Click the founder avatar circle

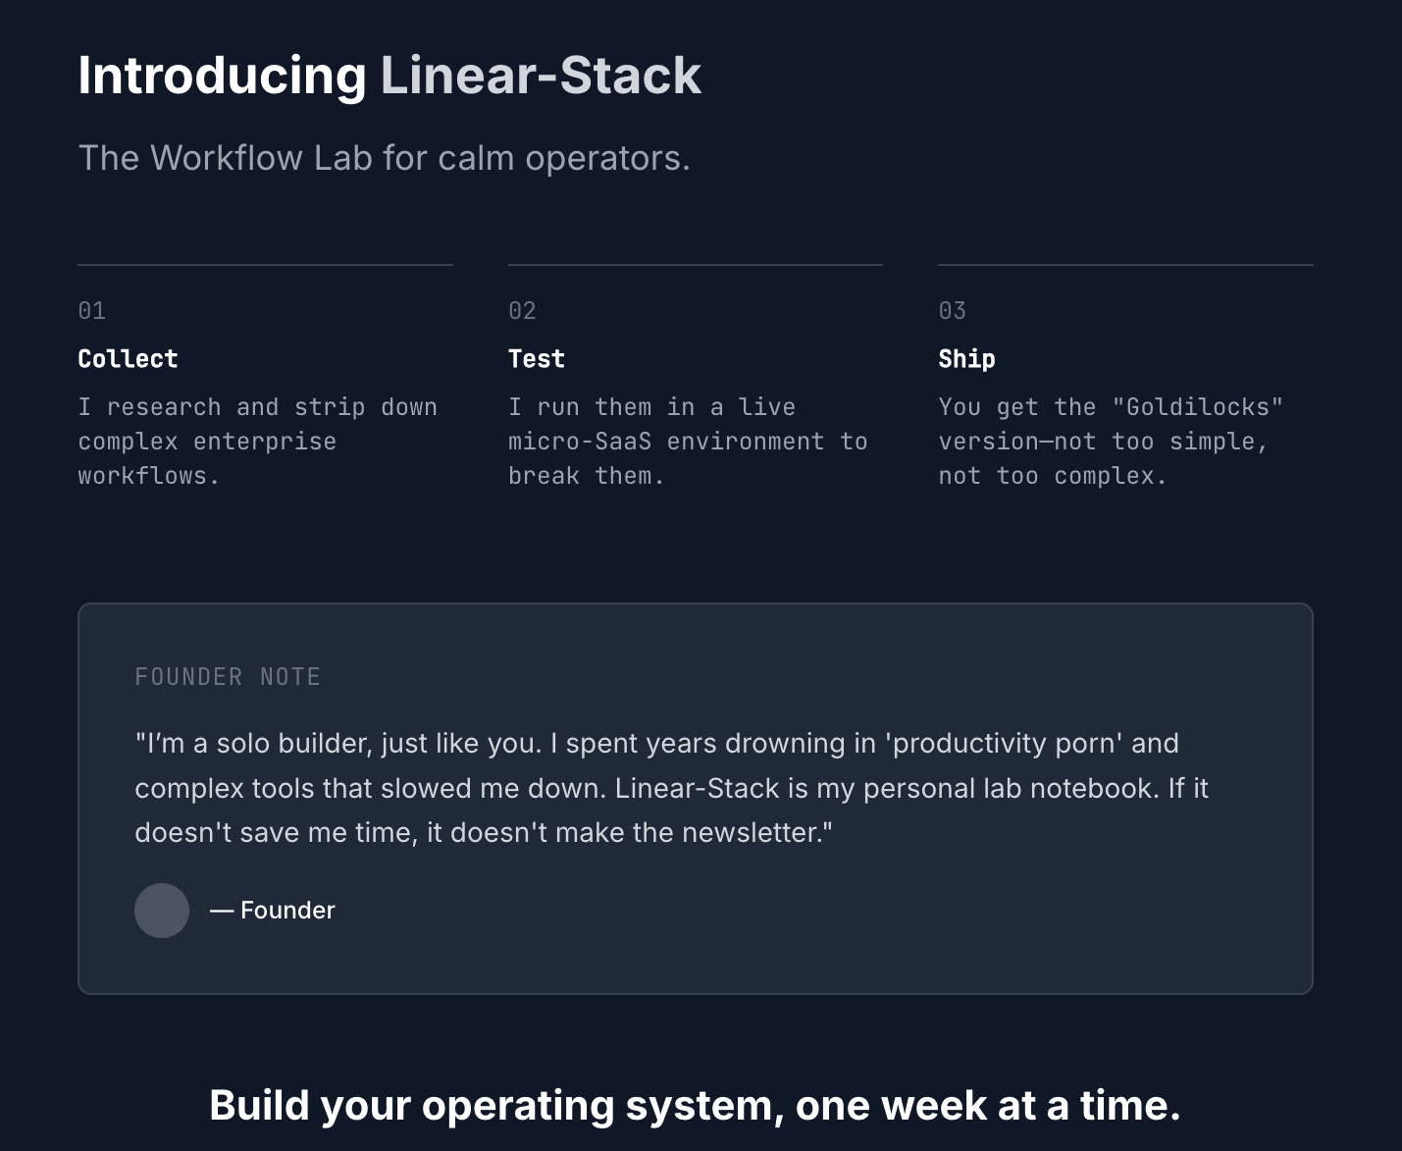(162, 911)
